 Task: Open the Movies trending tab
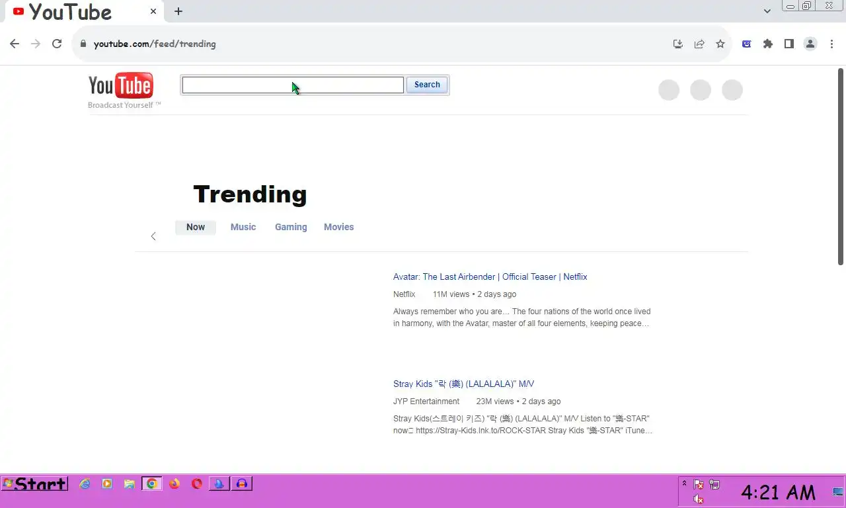pos(338,227)
